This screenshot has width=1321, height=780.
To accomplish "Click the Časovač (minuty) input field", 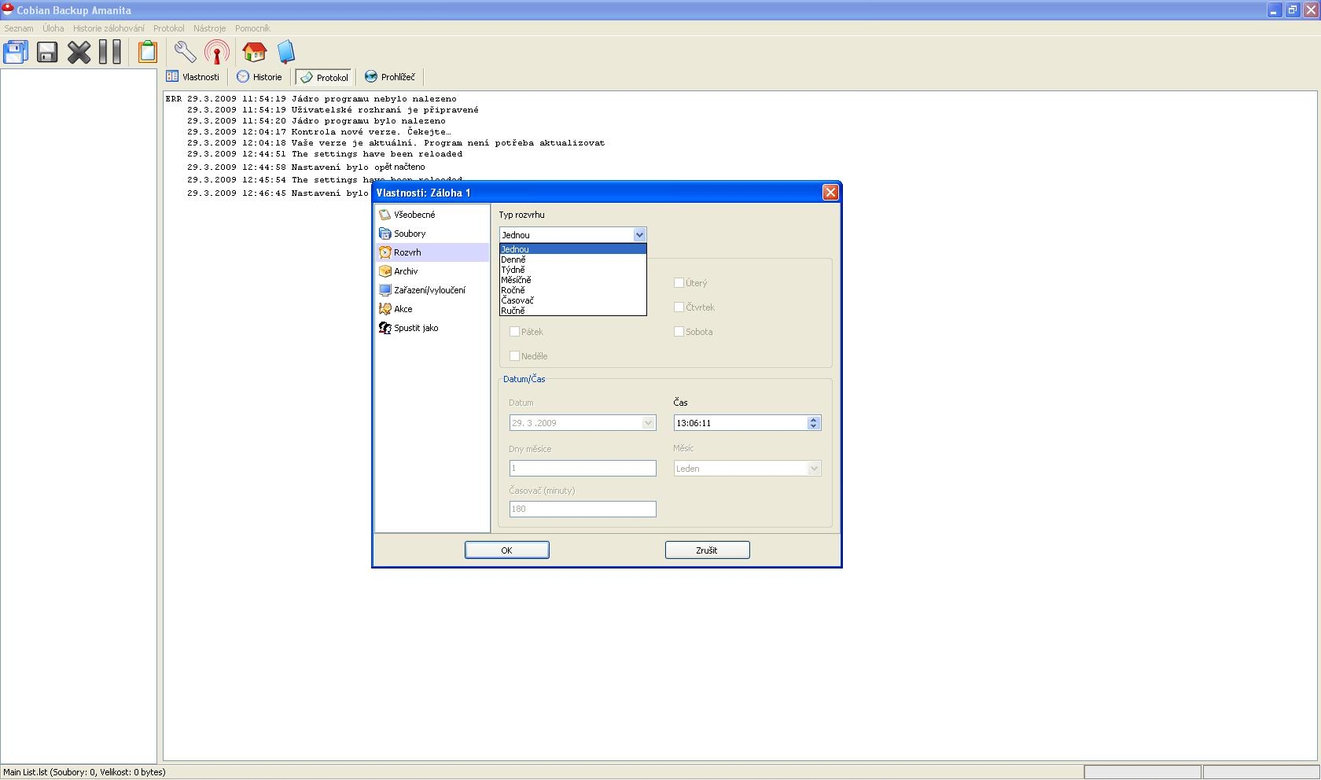I will point(583,509).
